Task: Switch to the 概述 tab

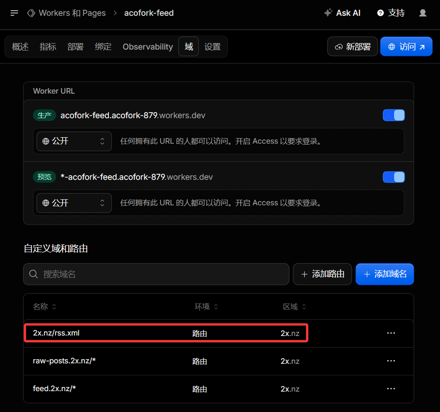Action: click(x=20, y=46)
